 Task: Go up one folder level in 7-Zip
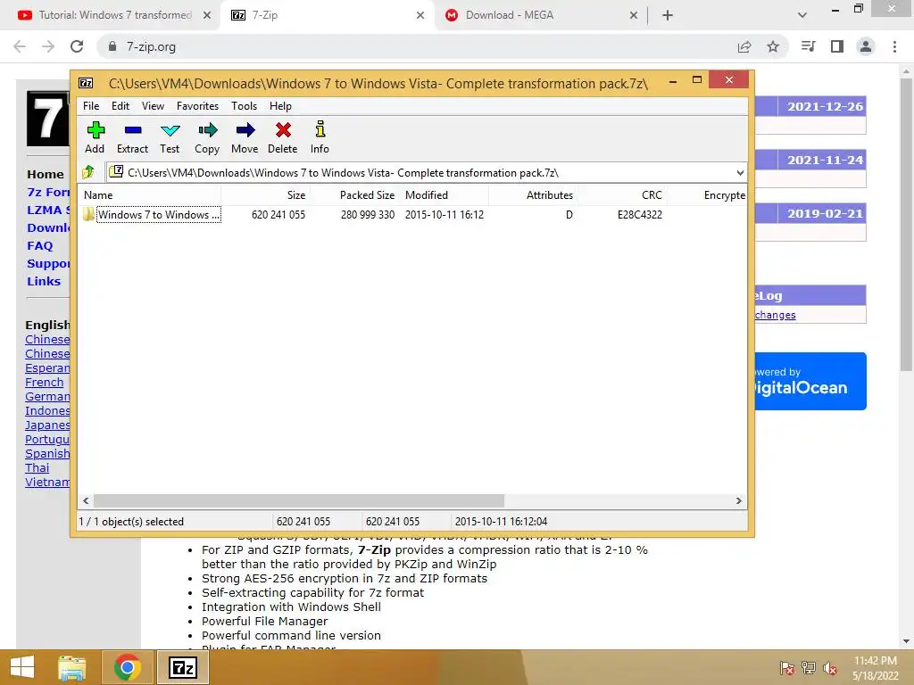click(88, 172)
